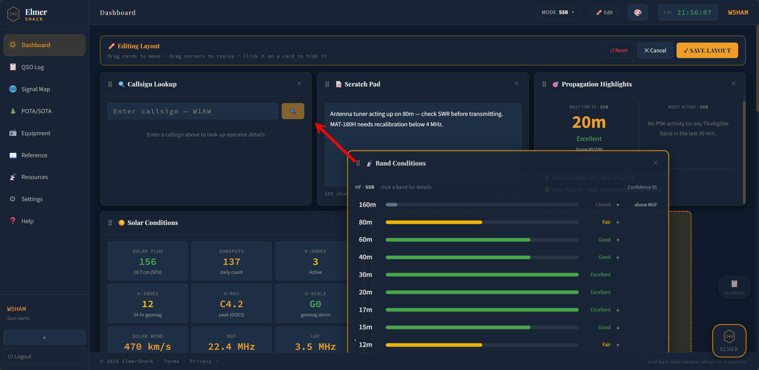This screenshot has height=370, width=759.
Task: Hide the Scratch Pad card
Action: coord(516,84)
